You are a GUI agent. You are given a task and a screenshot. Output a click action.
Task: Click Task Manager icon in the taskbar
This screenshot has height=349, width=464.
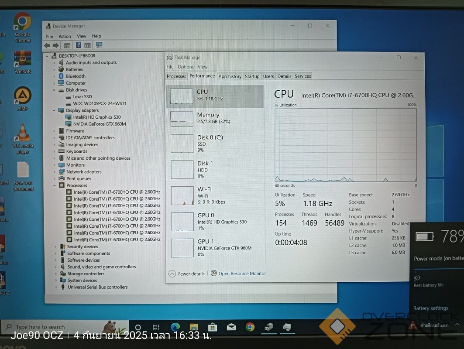point(287,327)
